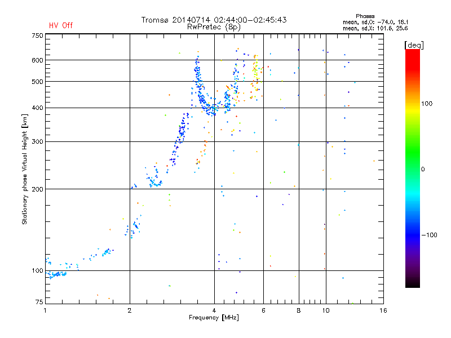Click the colorbar label '-100'
This screenshot has width=451, height=338.
point(429,235)
